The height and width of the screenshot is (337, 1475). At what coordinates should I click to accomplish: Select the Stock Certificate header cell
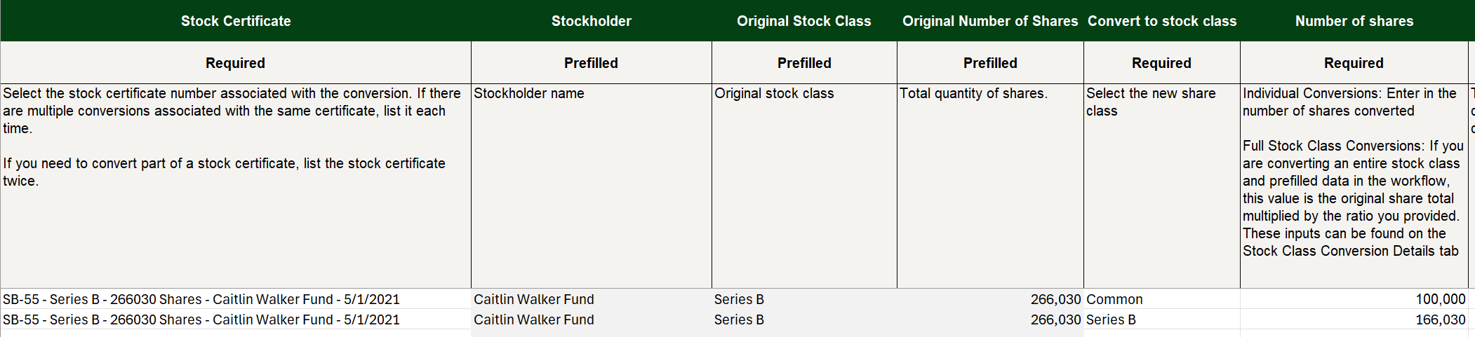click(x=236, y=21)
